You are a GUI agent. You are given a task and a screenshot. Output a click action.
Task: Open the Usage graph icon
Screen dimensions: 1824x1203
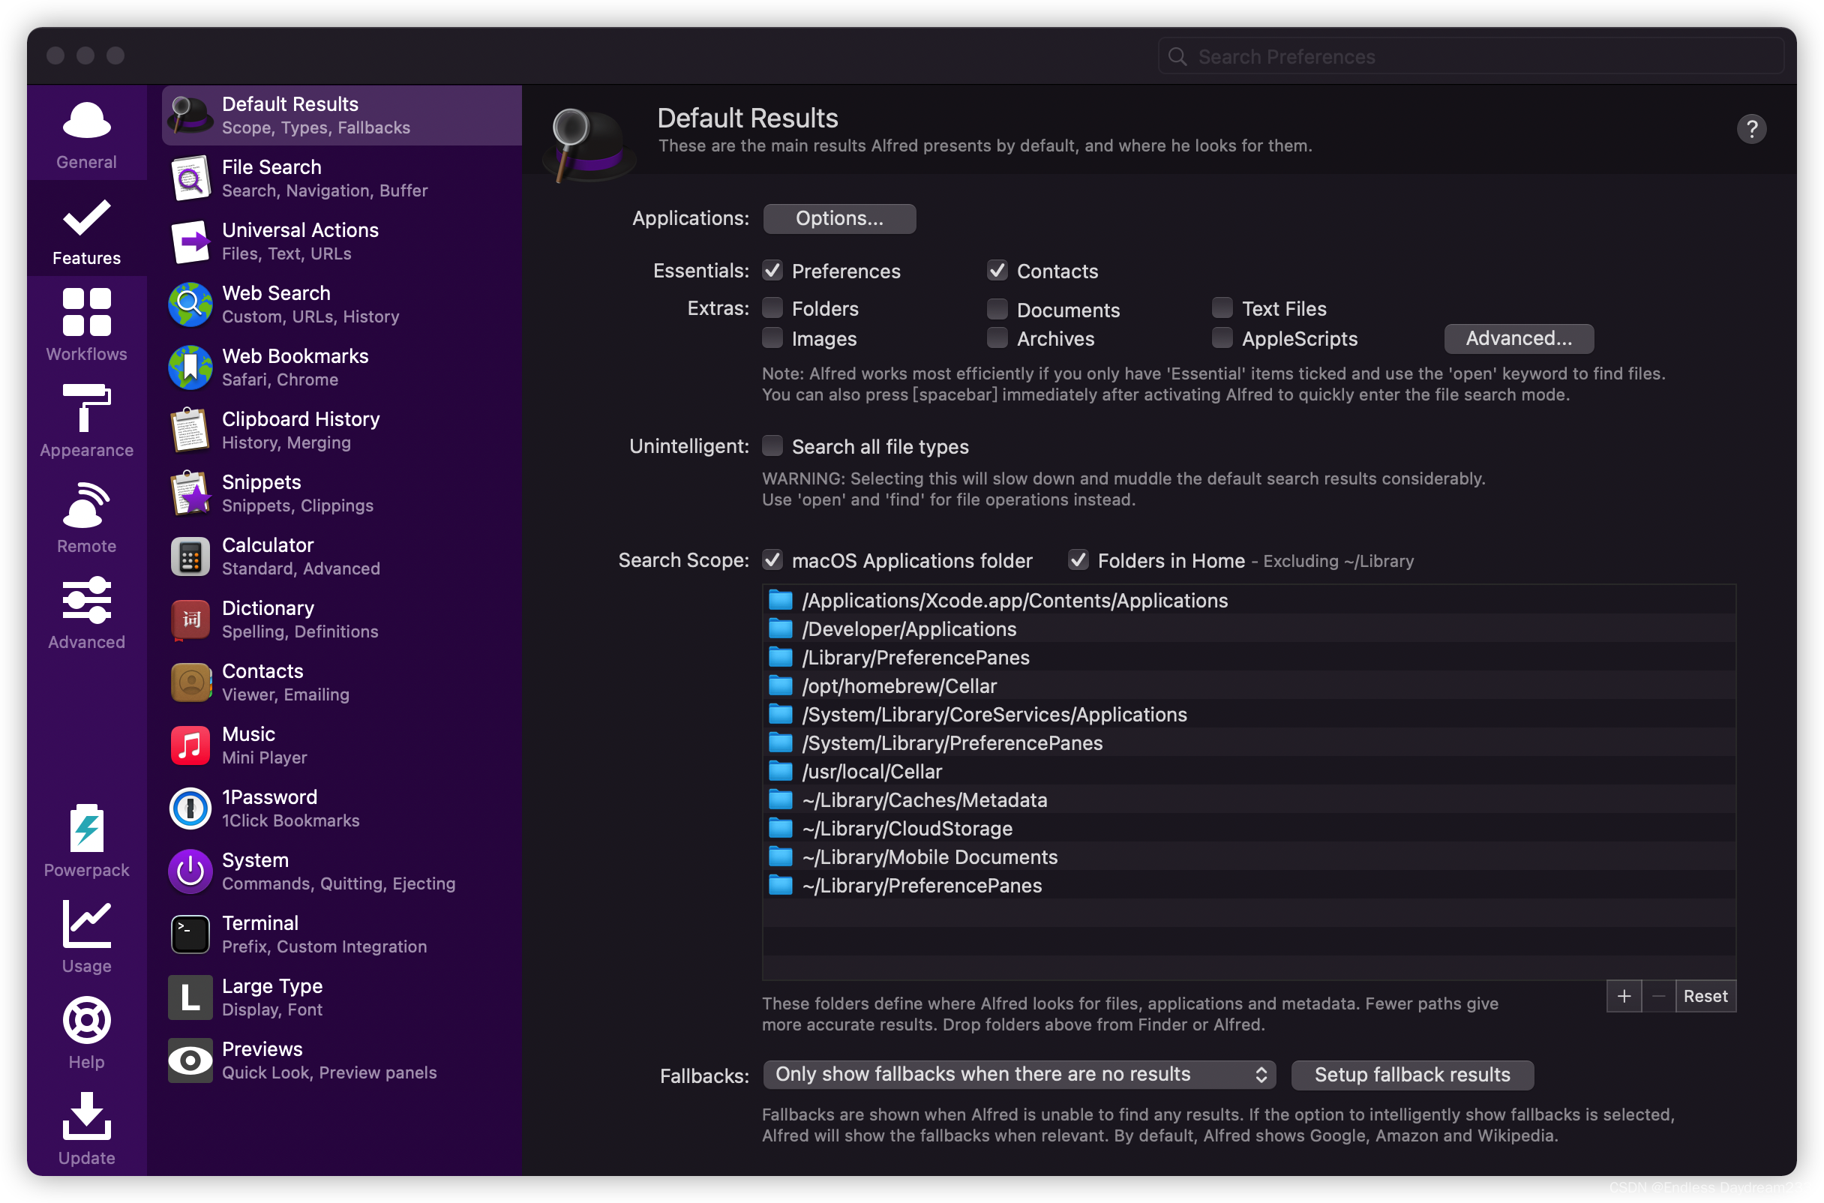point(87,925)
